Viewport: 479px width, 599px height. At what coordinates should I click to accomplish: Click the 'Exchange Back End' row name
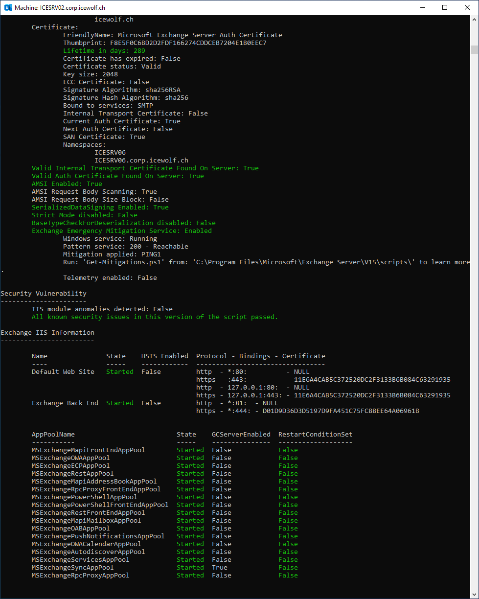[65, 403]
